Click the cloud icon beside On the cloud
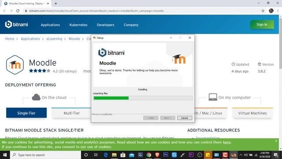This screenshot has width=282, height=159. (36, 97)
